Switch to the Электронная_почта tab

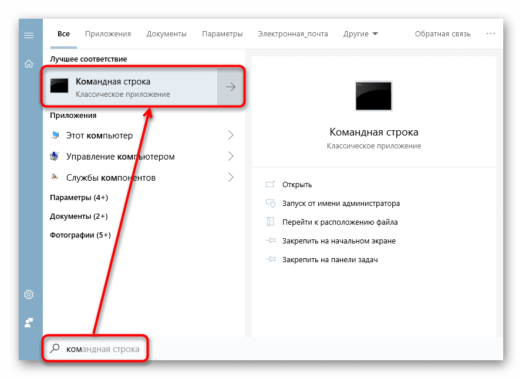point(293,34)
